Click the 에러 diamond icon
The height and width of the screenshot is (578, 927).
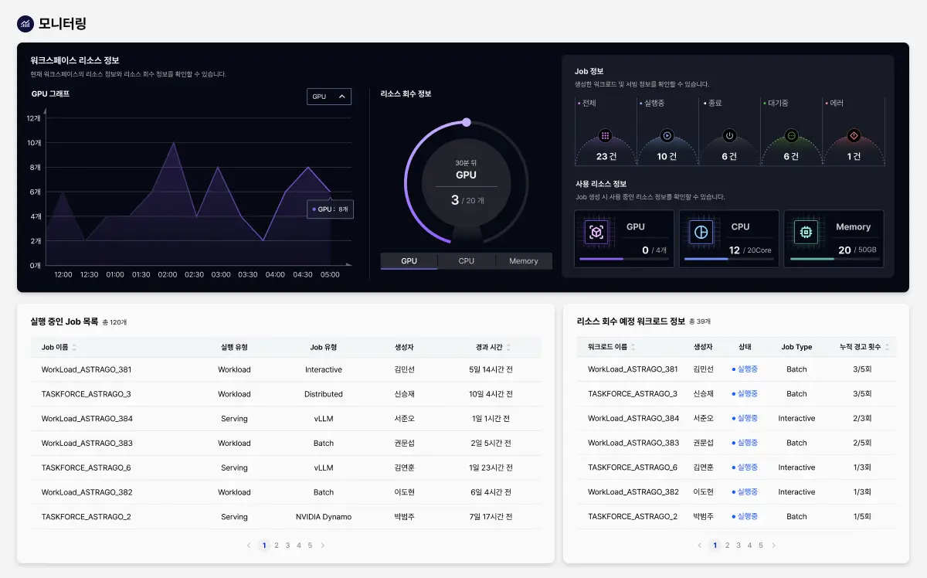[854, 135]
